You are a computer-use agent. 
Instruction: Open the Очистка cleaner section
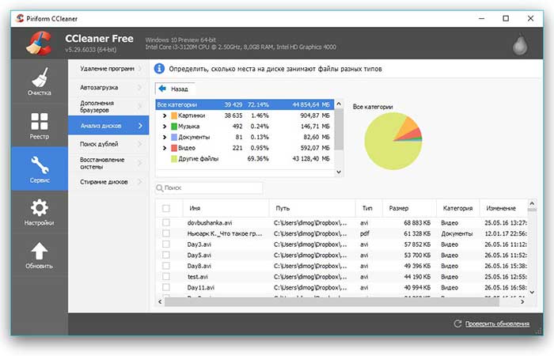[x=40, y=81]
